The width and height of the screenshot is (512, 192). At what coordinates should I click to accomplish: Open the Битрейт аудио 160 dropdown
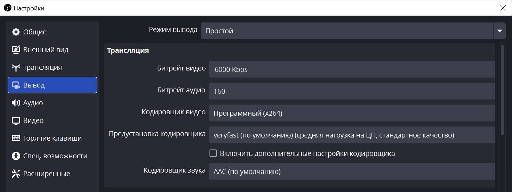click(x=351, y=91)
